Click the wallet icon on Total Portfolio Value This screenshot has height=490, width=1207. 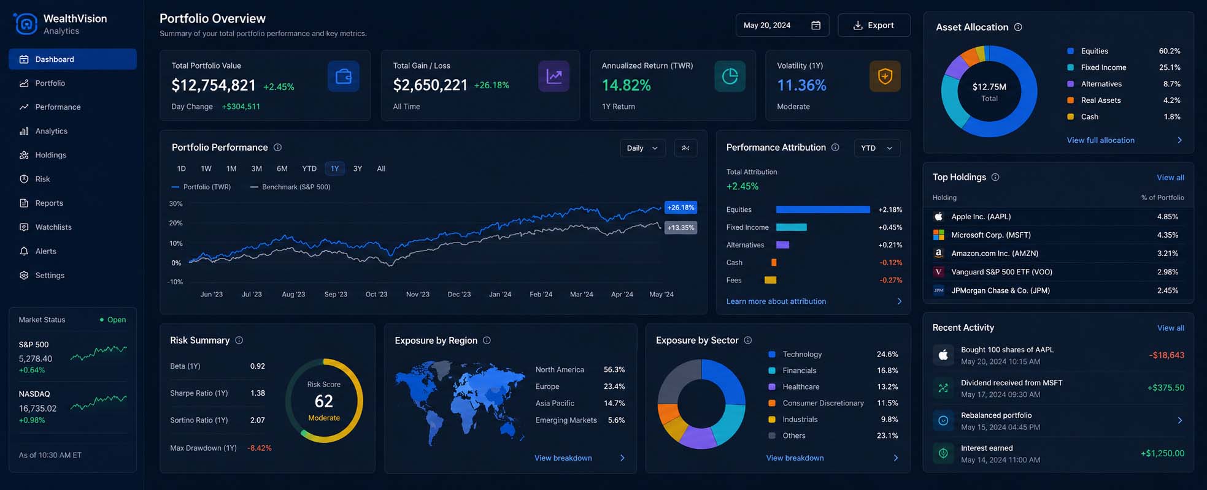point(343,77)
